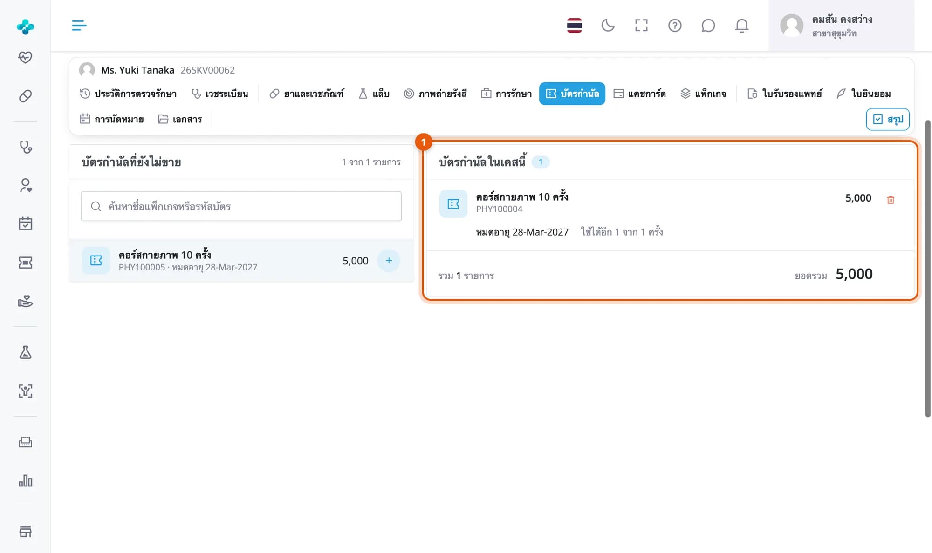This screenshot has width=932, height=553.
Task: Switch to แคชการ์ด tab
Action: click(639, 94)
